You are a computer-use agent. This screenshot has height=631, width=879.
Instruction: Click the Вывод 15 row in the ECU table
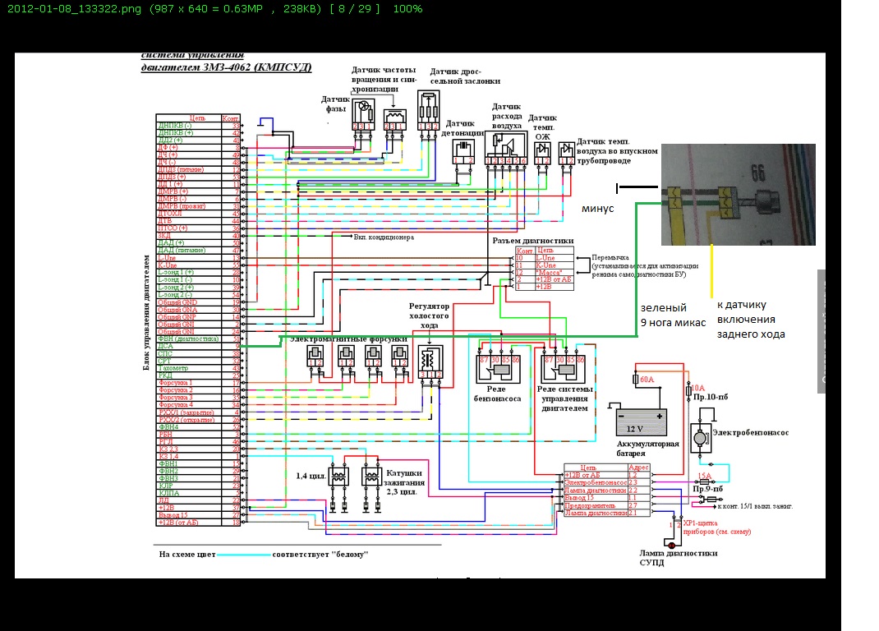[x=199, y=515]
